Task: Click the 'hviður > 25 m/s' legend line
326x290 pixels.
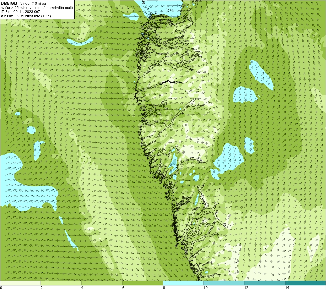Action: point(37,8)
